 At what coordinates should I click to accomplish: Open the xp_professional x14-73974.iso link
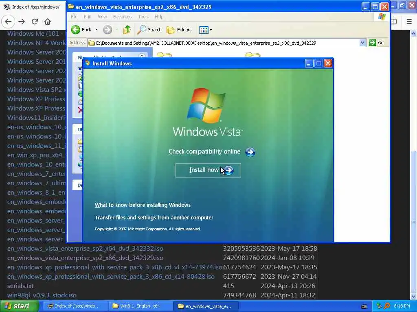click(114, 267)
